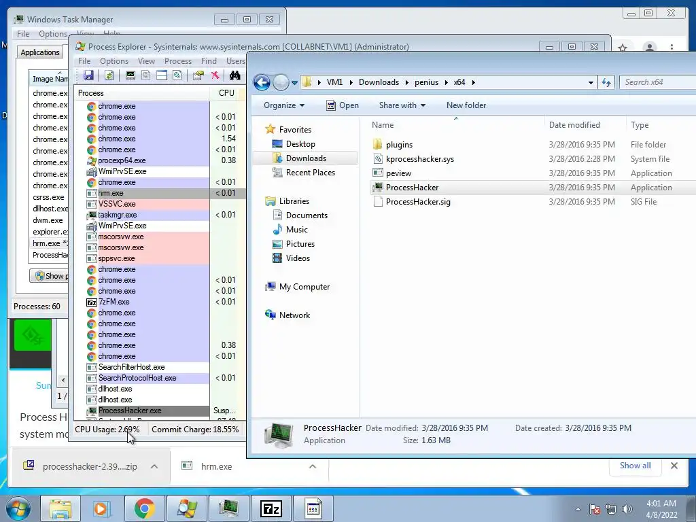Switch to Process Explorer taskbar icon

click(x=187, y=508)
